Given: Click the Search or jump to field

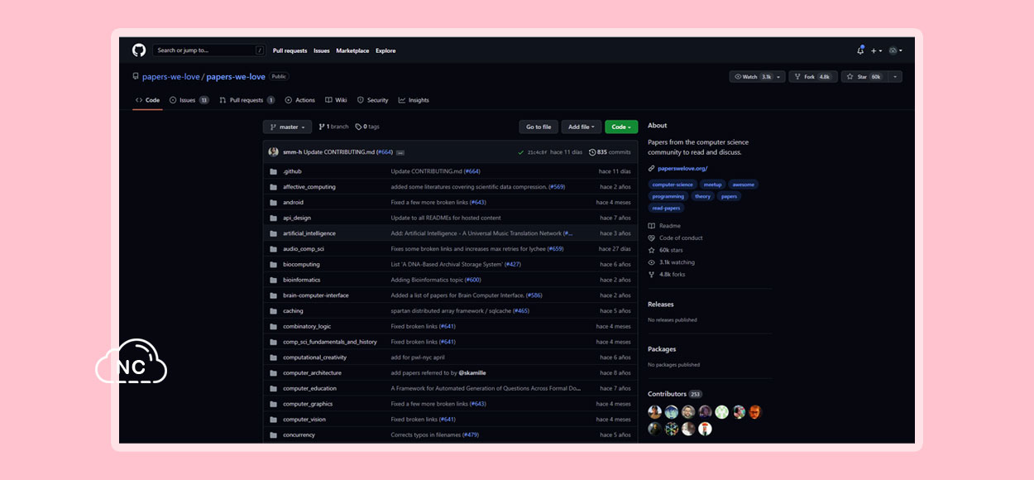Looking at the screenshot, I should (209, 50).
